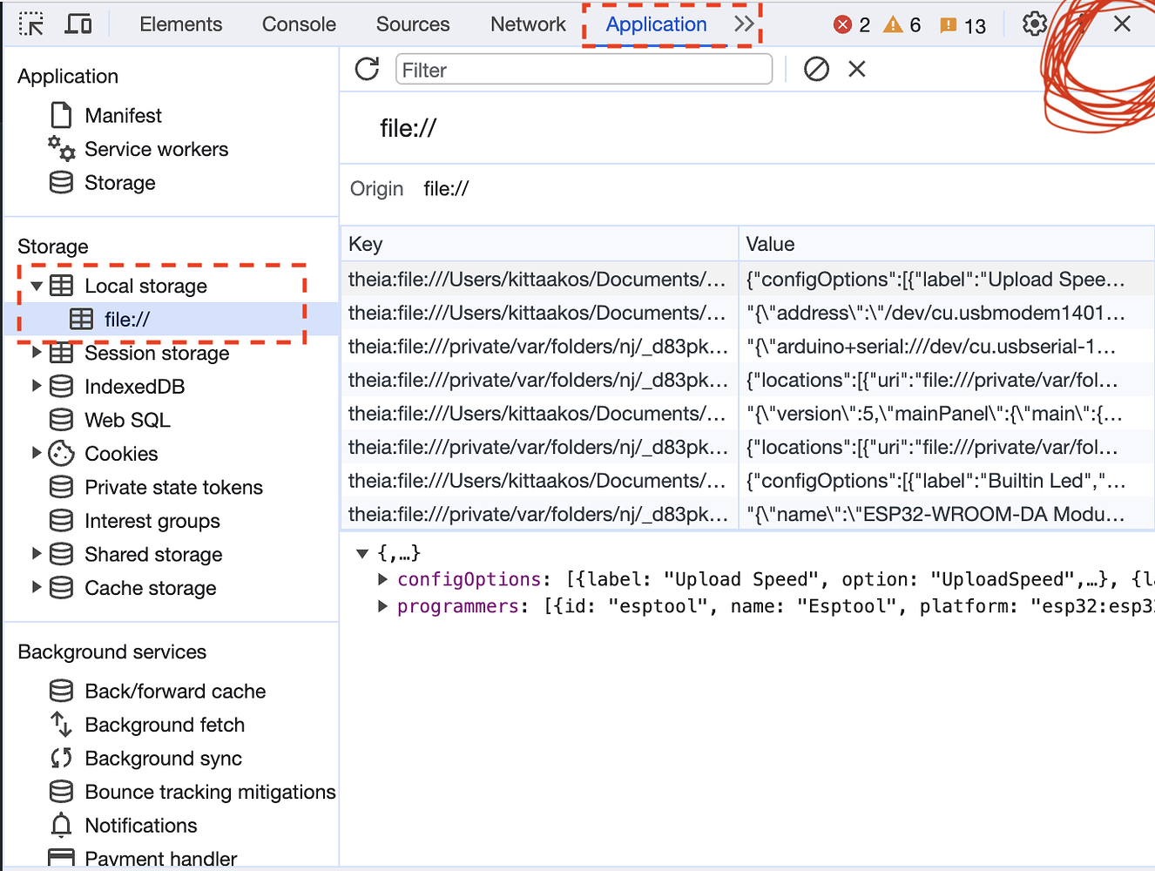Screen dimensions: 1155x871
Task: Switch to the Network panel tab
Action: point(527,24)
